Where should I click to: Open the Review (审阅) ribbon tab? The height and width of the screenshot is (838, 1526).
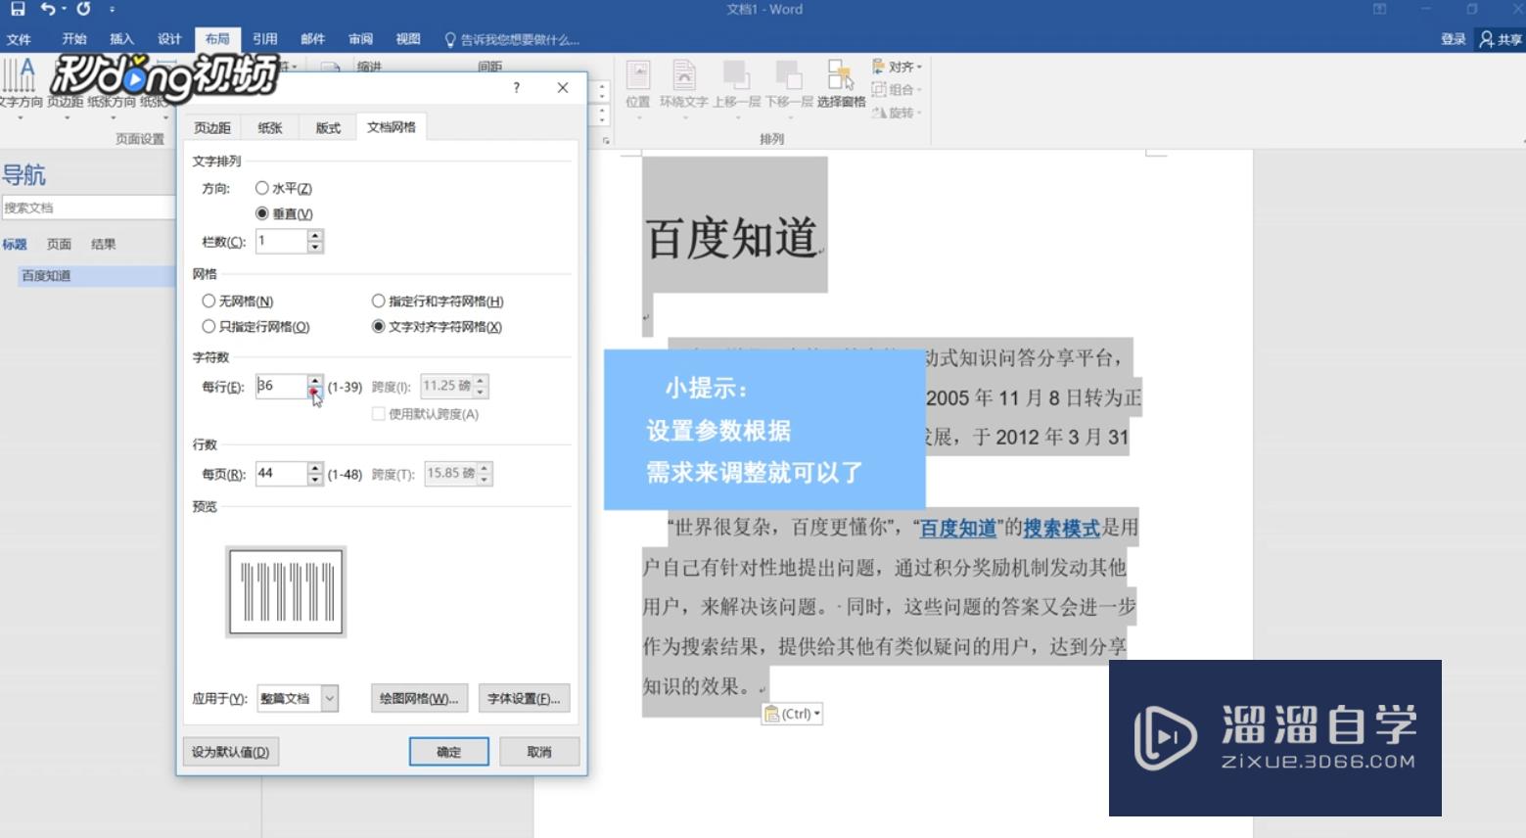tap(360, 39)
